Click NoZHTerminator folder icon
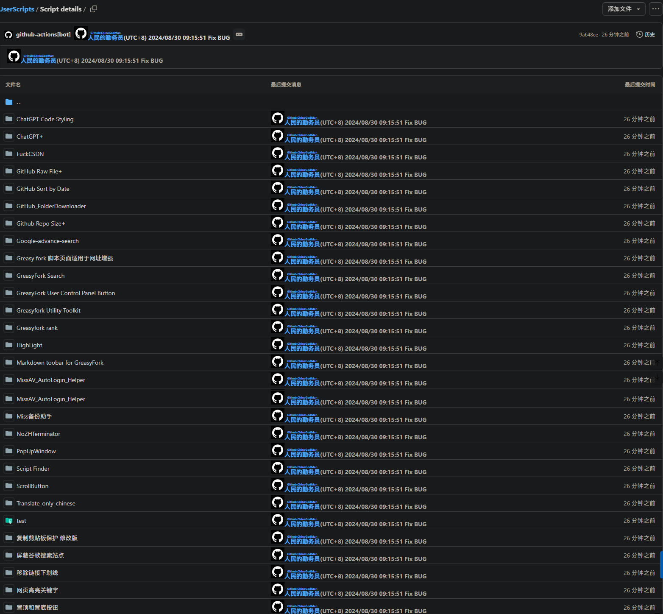Viewport: 663px width, 614px height. [x=9, y=433]
